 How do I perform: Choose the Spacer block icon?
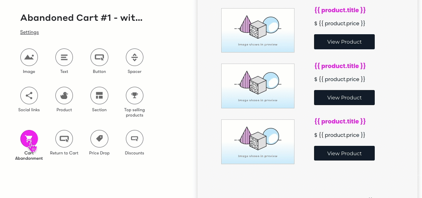(x=134, y=57)
